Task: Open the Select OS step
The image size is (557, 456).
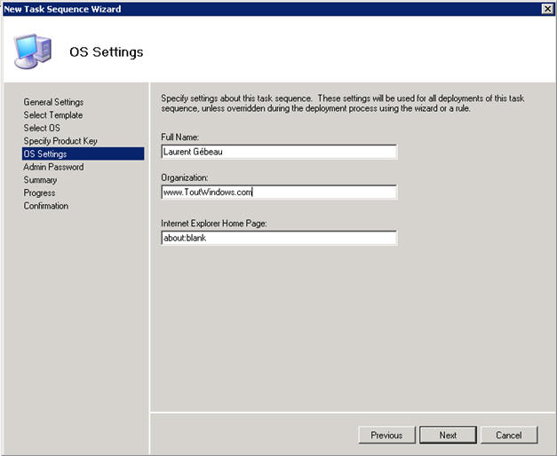Action: point(42,128)
